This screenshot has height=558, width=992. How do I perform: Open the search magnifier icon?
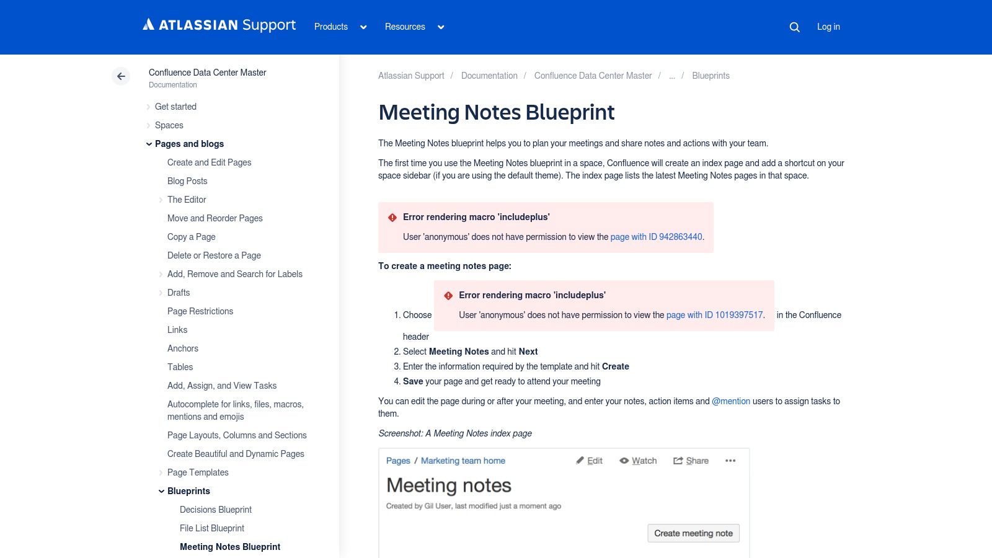tap(794, 27)
